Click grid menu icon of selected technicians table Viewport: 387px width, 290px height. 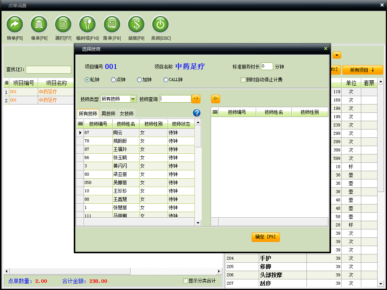point(215,112)
